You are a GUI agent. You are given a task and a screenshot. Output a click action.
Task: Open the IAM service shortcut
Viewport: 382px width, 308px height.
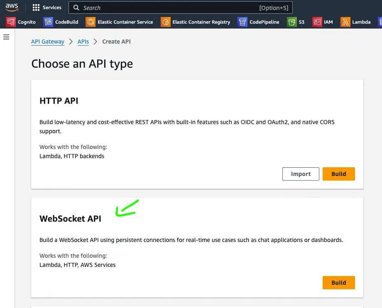click(x=323, y=22)
